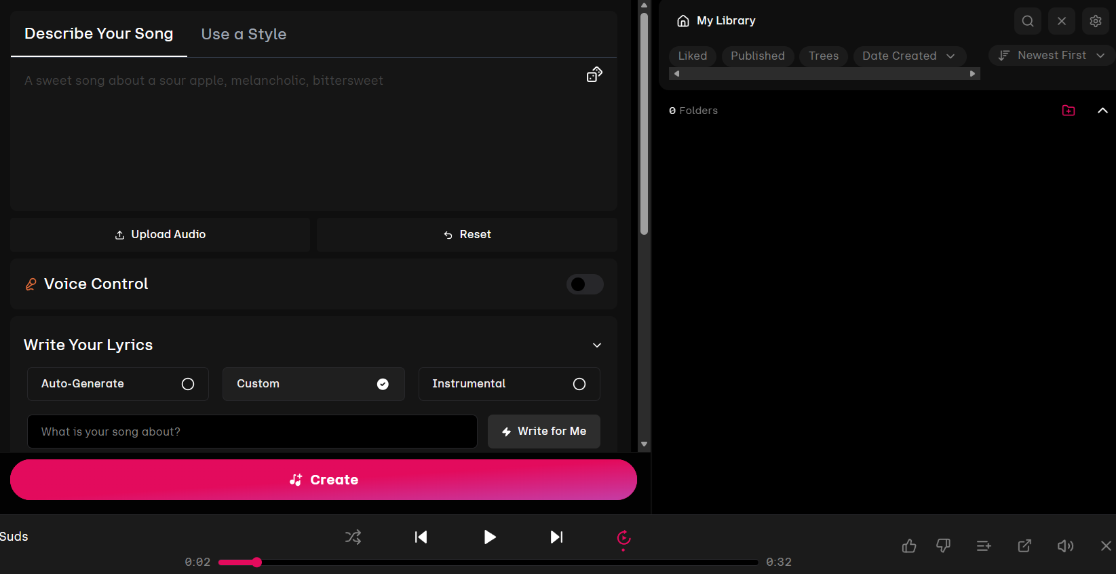Viewport: 1116px width, 574px height.
Task: Click the Voice Control label
Action: click(96, 284)
